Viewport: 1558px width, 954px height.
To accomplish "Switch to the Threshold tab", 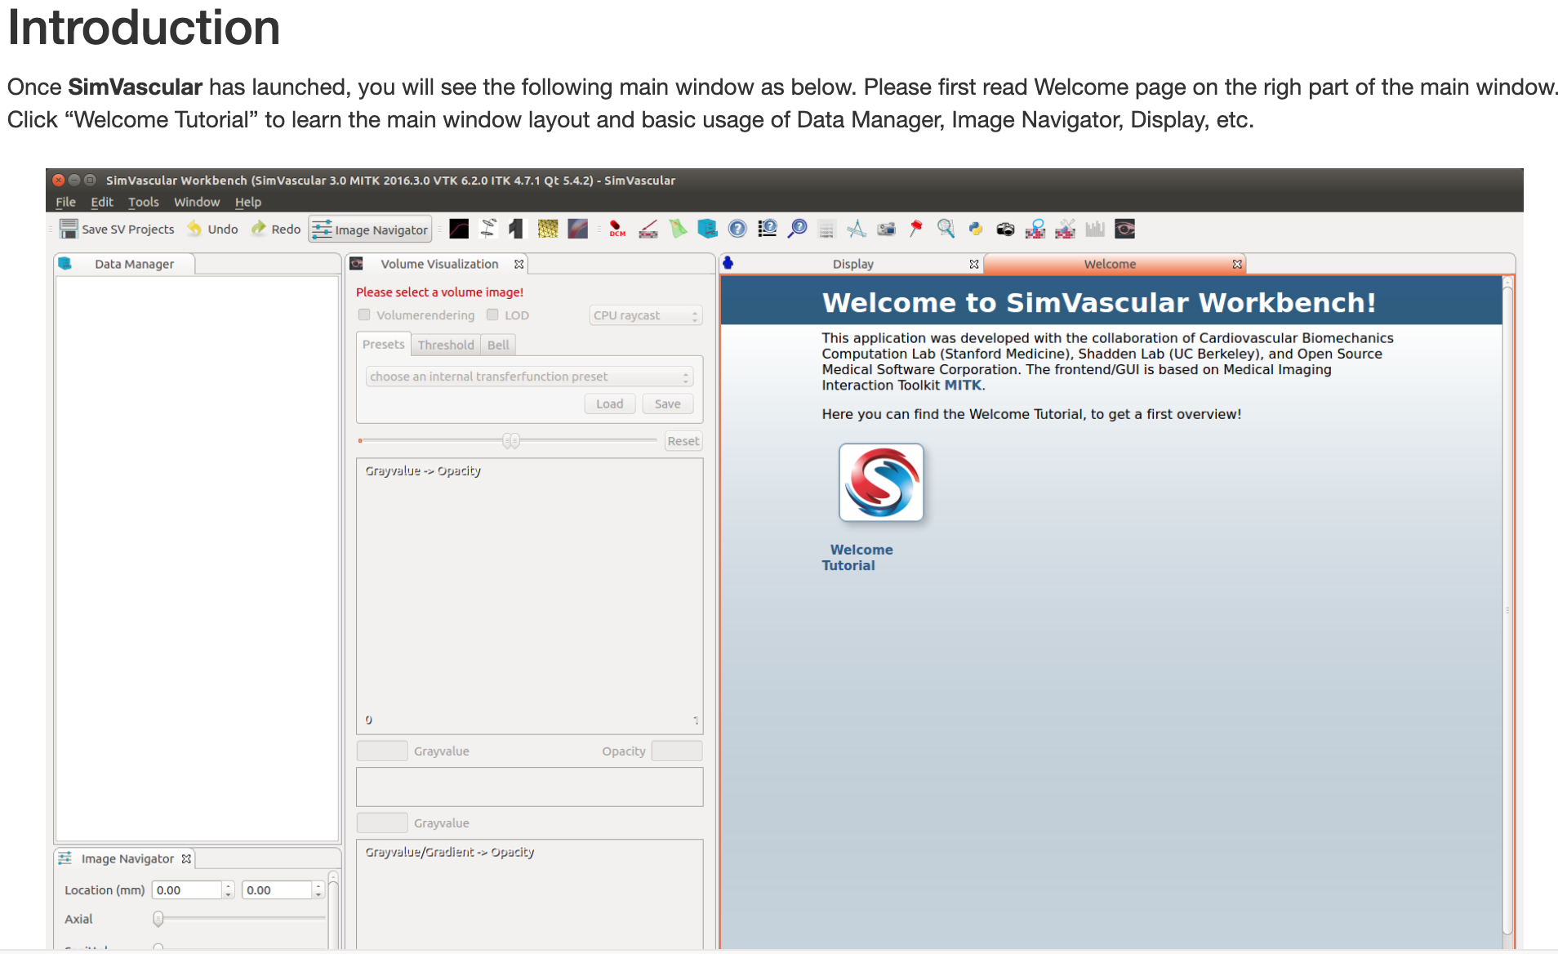I will pos(446,345).
